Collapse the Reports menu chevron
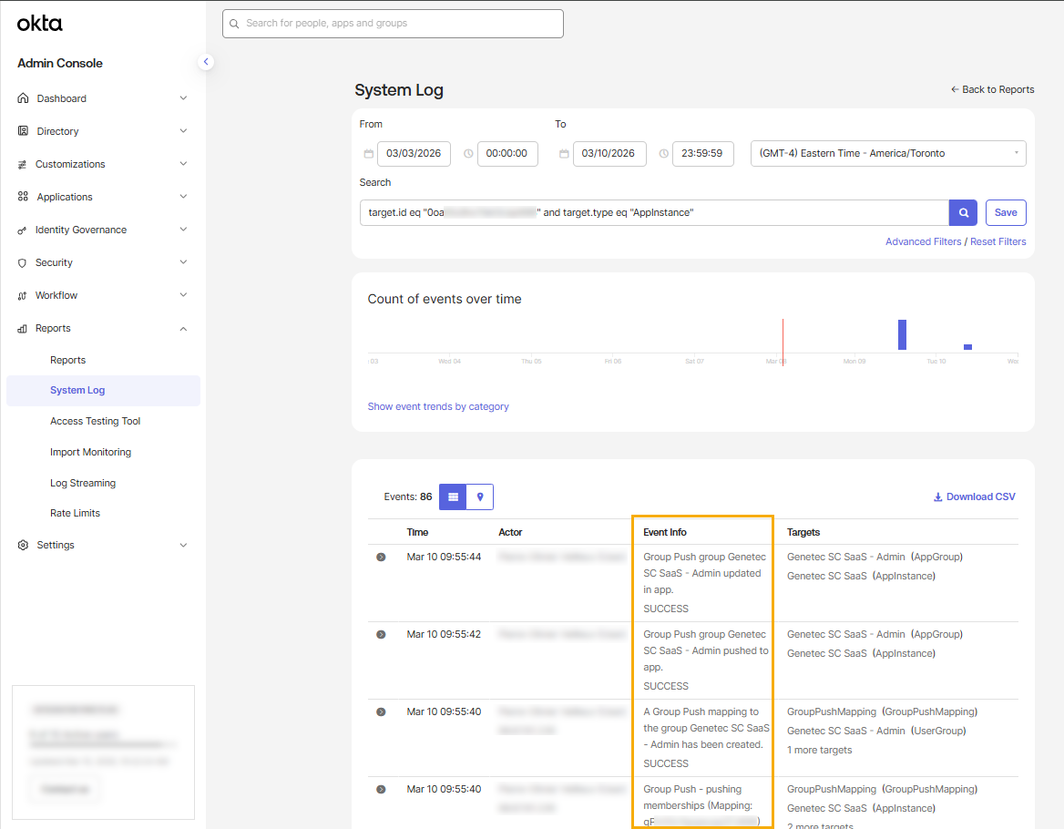The height and width of the screenshot is (829, 1064). click(183, 328)
